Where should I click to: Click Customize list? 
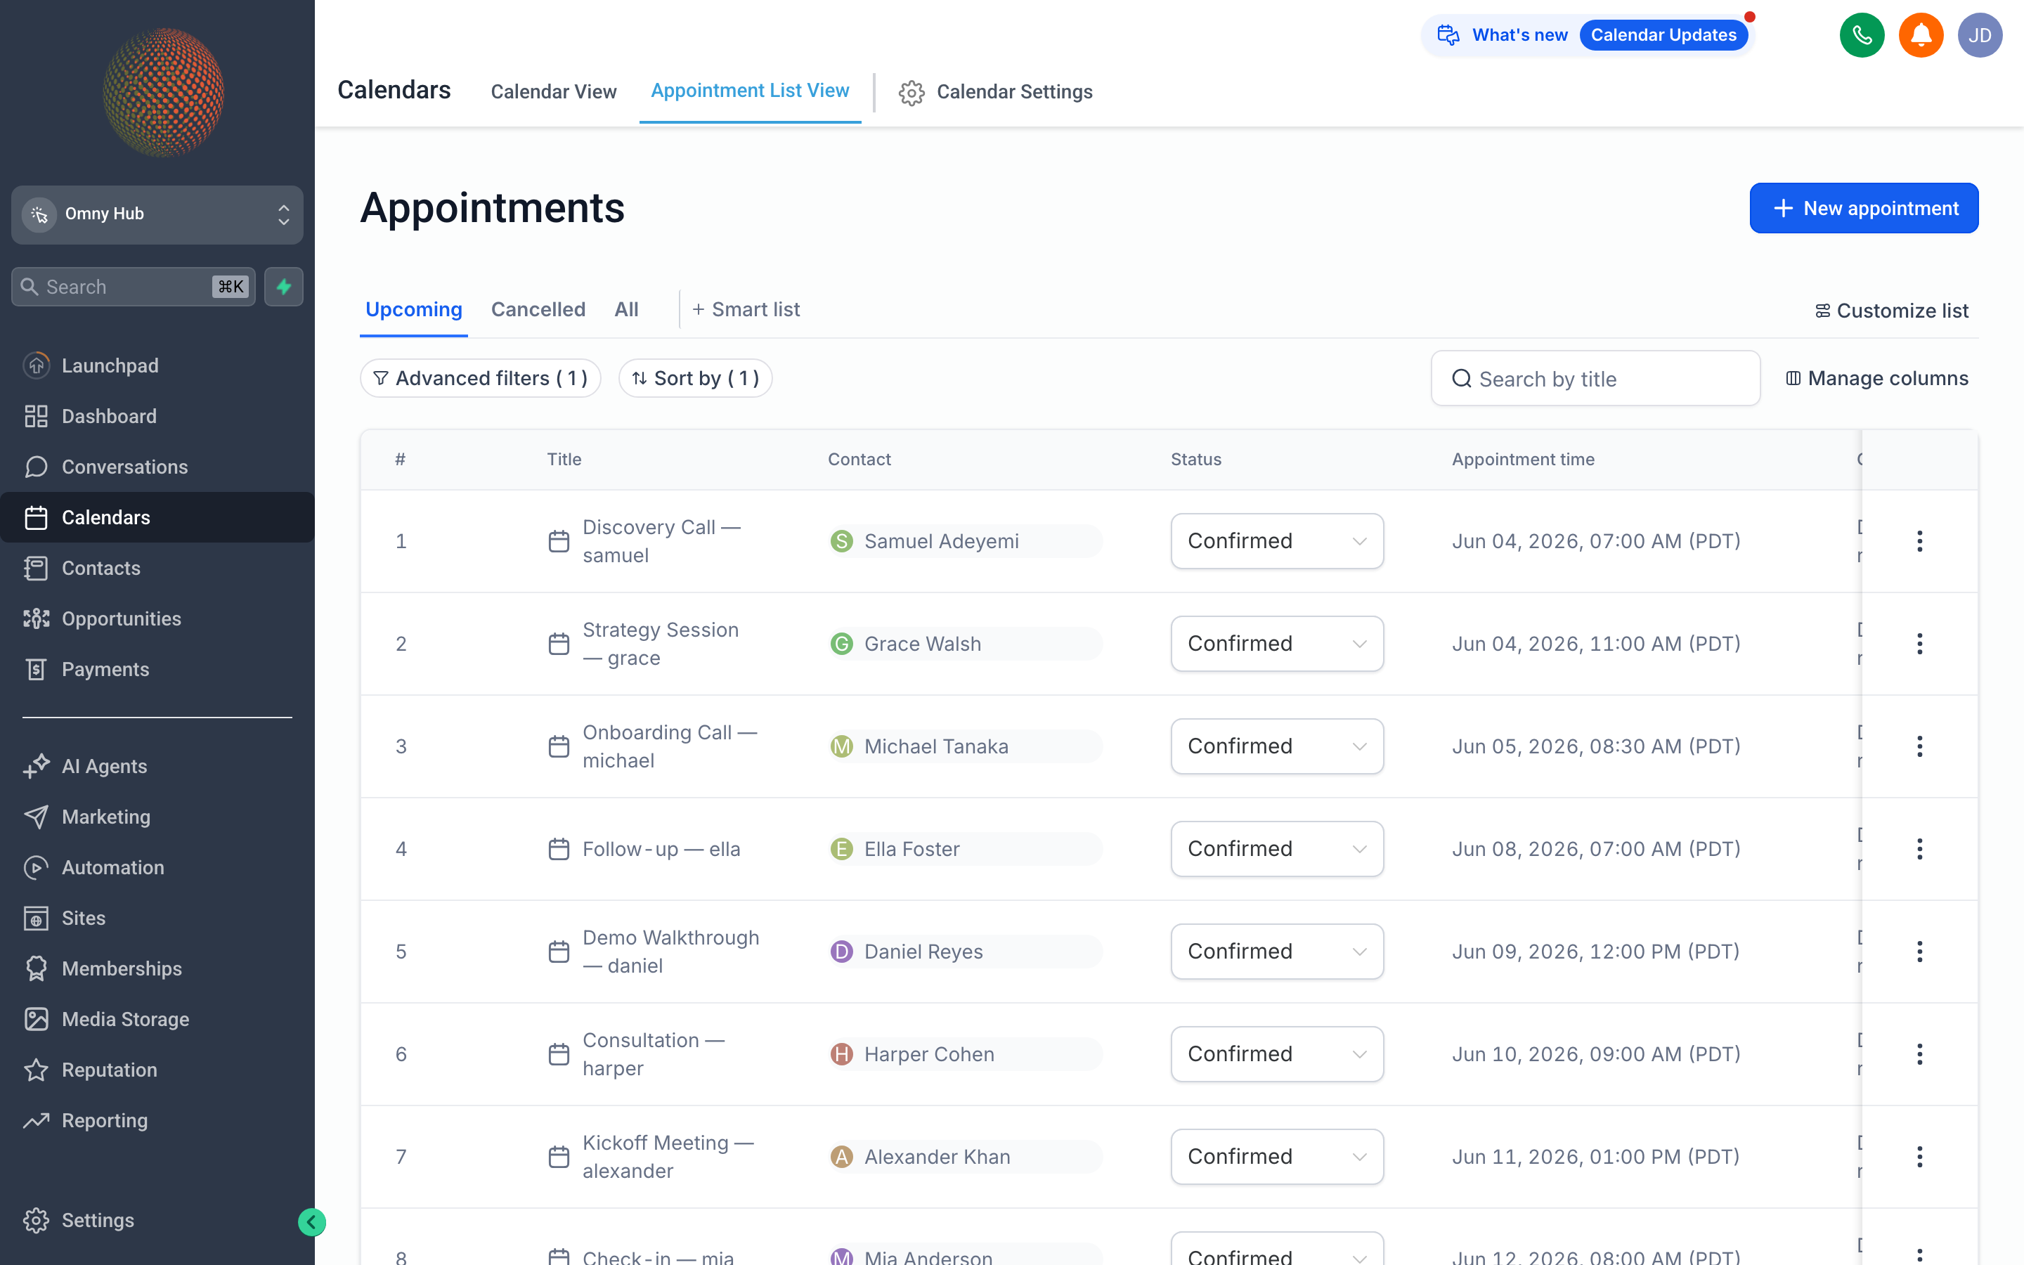pos(1891,311)
